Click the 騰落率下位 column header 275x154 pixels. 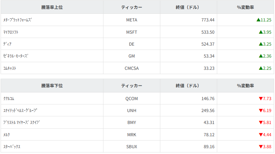pos(52,86)
